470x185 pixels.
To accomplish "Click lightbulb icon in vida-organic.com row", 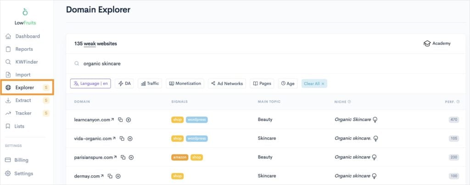I will click(376, 139).
